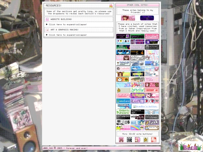The image size is (203, 152).
Task: Expand the Website Building section dropdown
Action: (x=67, y=24)
